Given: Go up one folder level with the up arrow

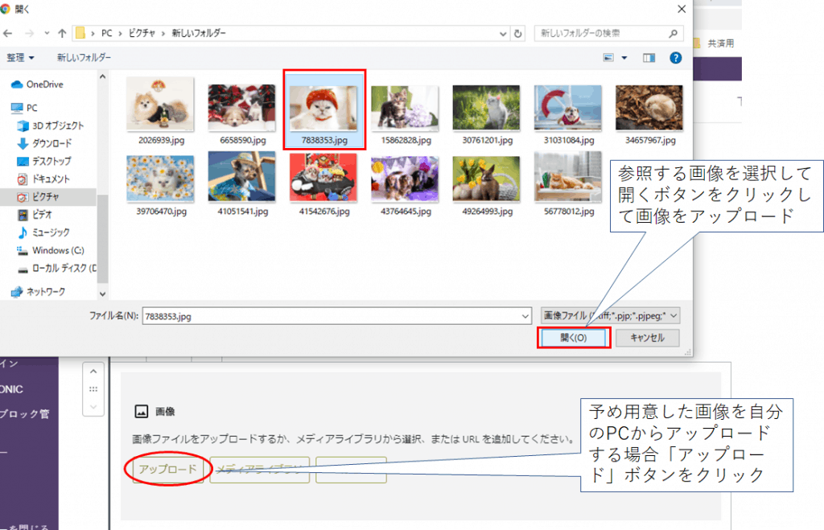Looking at the screenshot, I should (x=62, y=33).
